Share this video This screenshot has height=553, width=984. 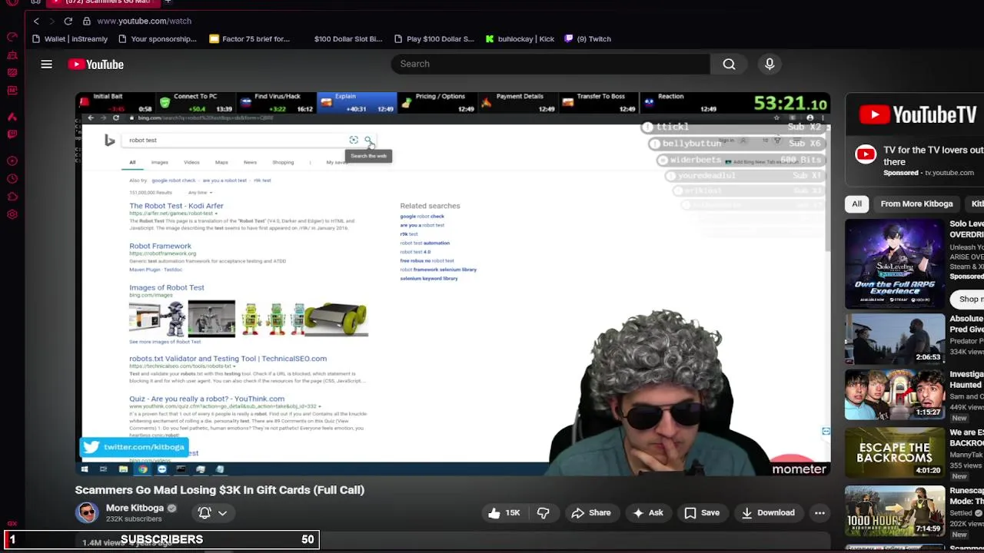(x=590, y=513)
